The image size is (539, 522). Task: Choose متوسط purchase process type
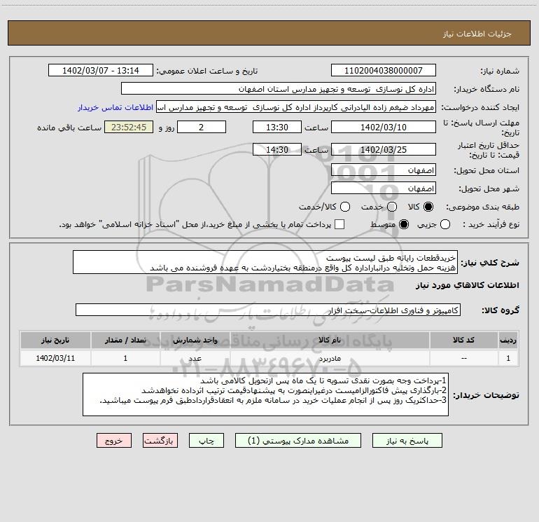click(x=404, y=224)
